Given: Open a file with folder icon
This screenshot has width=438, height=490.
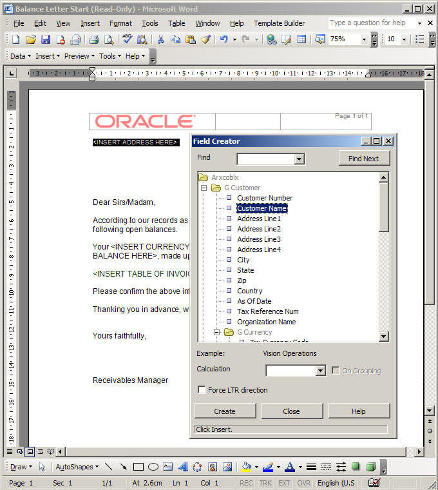Looking at the screenshot, I should (x=30, y=39).
